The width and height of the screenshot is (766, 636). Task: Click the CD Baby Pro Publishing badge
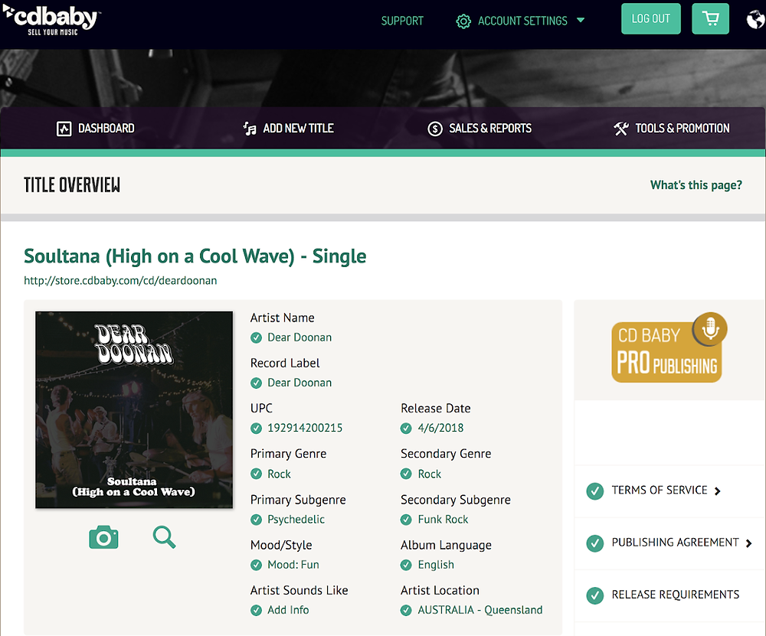pos(669,347)
